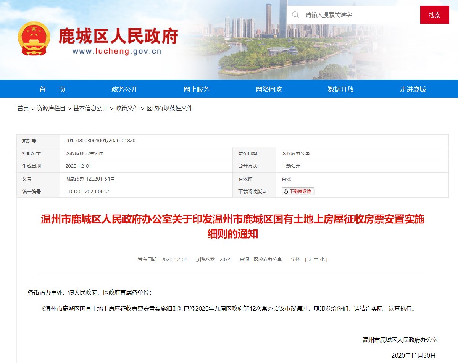The image size is (458, 363).
Task: Open the 网上服务 navigation item
Action: click(x=197, y=89)
